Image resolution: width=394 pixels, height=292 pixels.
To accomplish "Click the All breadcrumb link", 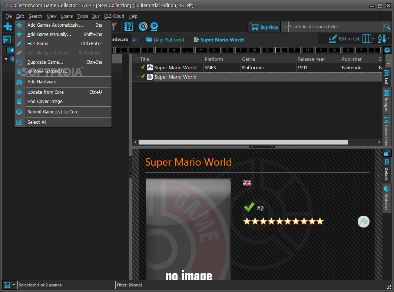I will (135, 40).
